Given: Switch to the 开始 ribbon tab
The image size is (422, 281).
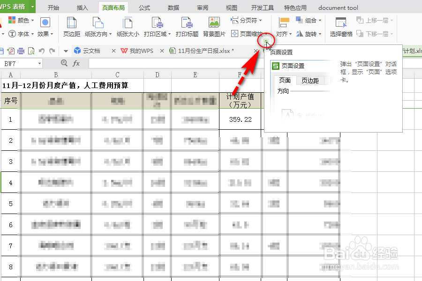Looking at the screenshot, I should click(53, 8).
